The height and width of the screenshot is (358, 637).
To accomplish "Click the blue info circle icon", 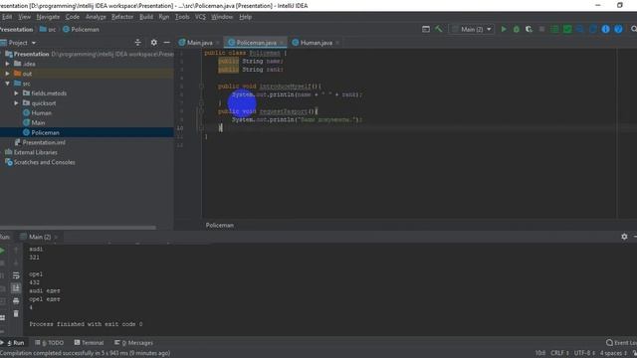I will [606, 29].
